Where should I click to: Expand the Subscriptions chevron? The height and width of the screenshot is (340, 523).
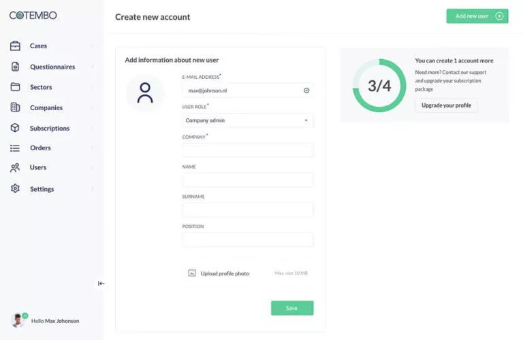pos(92,129)
